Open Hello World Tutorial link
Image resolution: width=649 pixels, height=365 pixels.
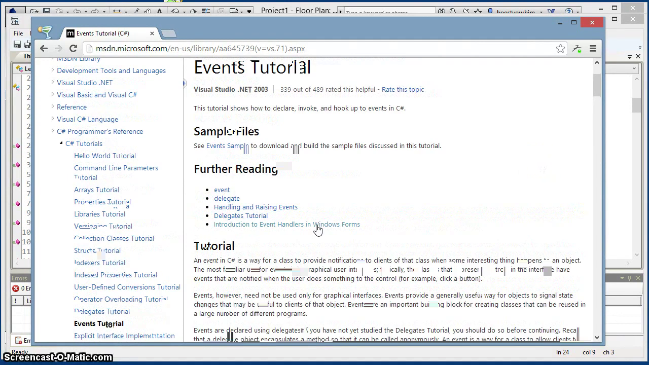pos(105,156)
